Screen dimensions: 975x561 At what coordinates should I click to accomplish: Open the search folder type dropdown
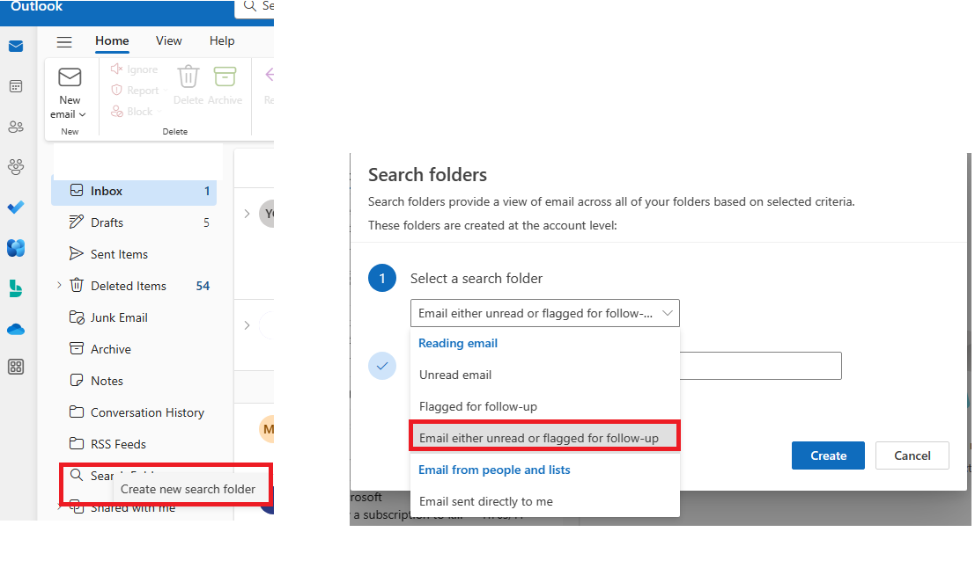tap(544, 313)
